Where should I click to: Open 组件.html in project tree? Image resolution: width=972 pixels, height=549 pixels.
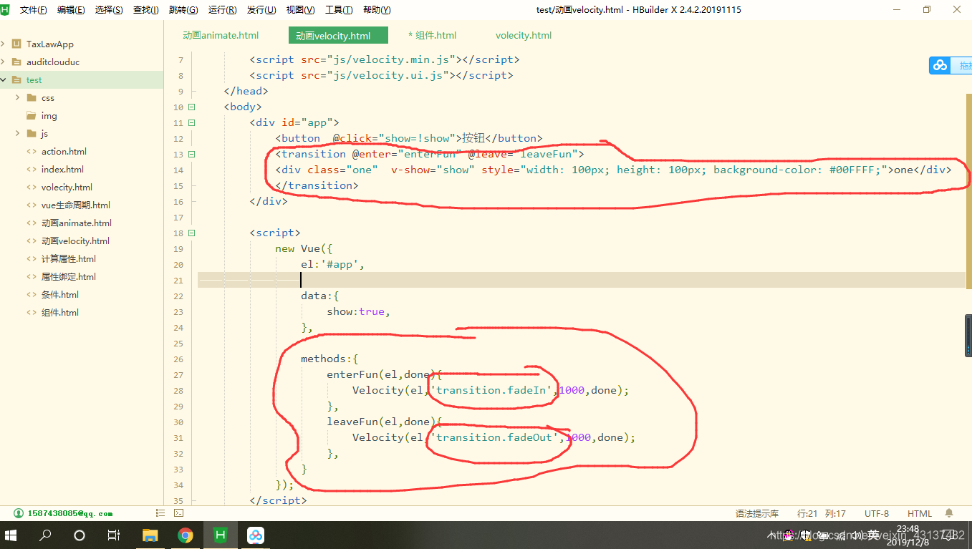(60, 313)
